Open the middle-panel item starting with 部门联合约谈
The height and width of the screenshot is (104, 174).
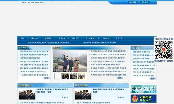point(109,71)
